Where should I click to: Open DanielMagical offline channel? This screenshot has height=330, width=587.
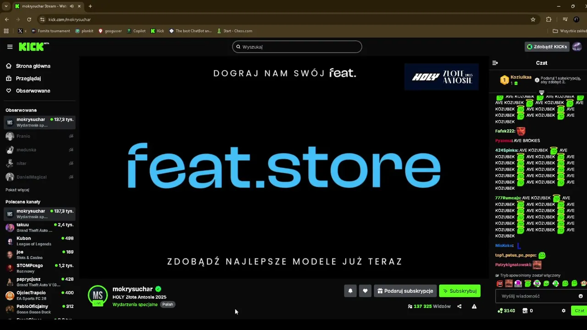click(39, 177)
